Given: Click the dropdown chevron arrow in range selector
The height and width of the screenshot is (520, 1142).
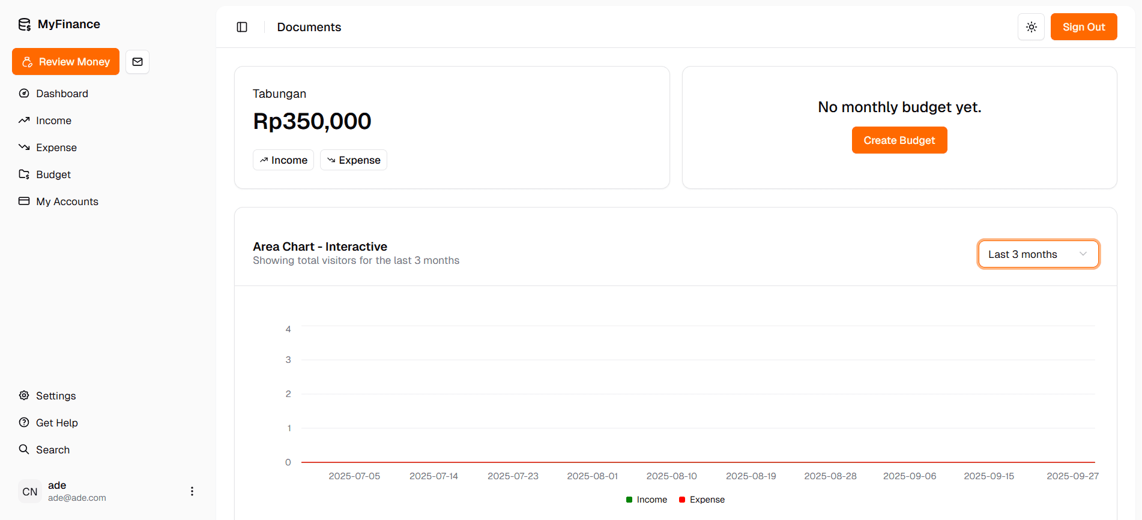Looking at the screenshot, I should point(1083,254).
